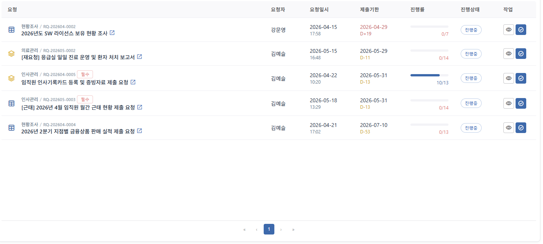Viewport: 543px width, 244px height.
Task: Open external link icon for 응급실 일일 진료 보고서
Action: coord(139,57)
